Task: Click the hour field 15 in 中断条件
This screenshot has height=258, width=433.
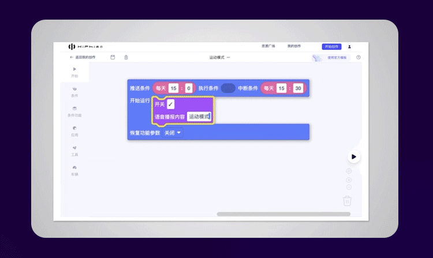Action: coord(281,88)
